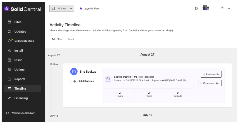240x125 pixels.
Task: Click the "0 Uploads" stat
Action: [178, 94]
